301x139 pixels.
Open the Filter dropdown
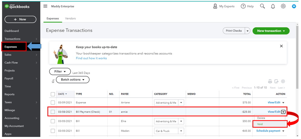(60, 71)
